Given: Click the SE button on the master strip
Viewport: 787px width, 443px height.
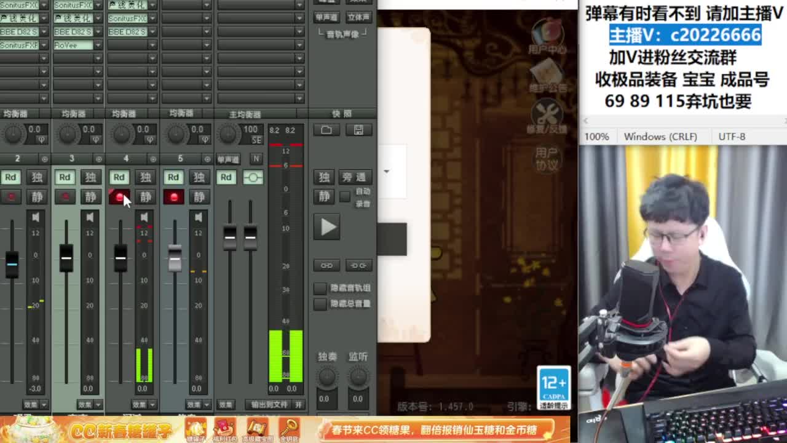Looking at the screenshot, I should pos(256,140).
